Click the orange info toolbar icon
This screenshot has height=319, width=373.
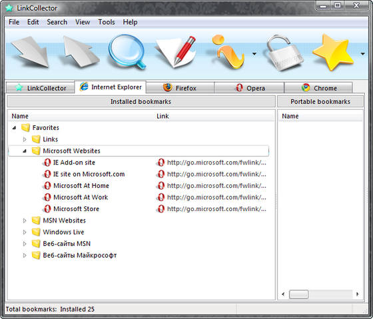228,52
